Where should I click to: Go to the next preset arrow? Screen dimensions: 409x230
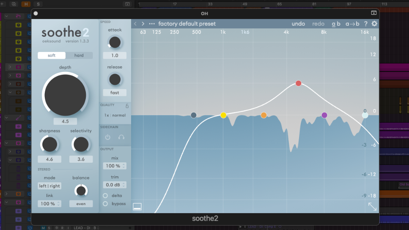coord(143,24)
